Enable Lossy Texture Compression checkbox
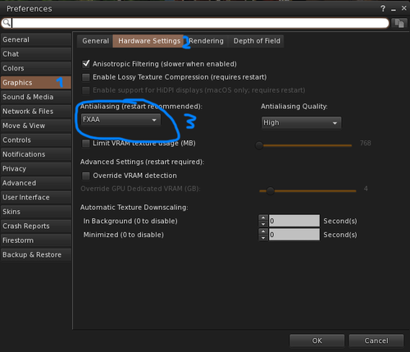 [x=86, y=77]
